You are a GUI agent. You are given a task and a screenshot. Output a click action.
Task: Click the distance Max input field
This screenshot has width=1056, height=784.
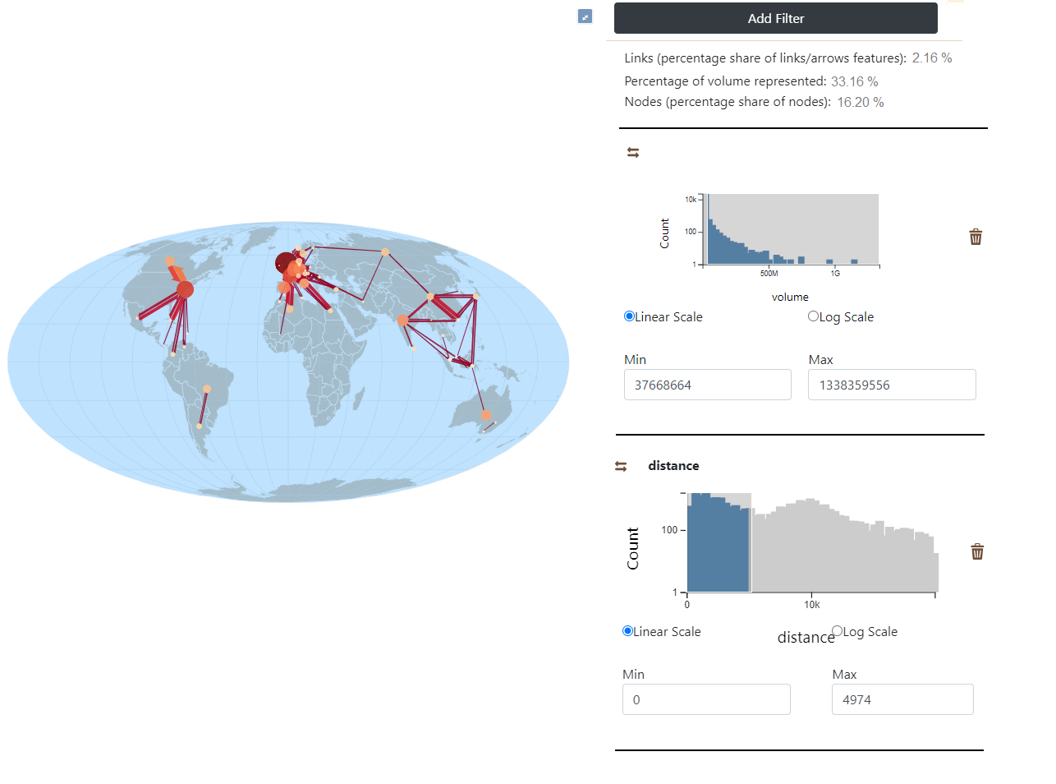coord(902,699)
